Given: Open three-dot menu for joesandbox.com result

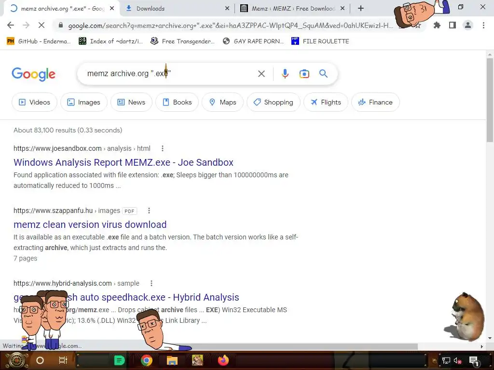Looking at the screenshot, I should (162, 148).
